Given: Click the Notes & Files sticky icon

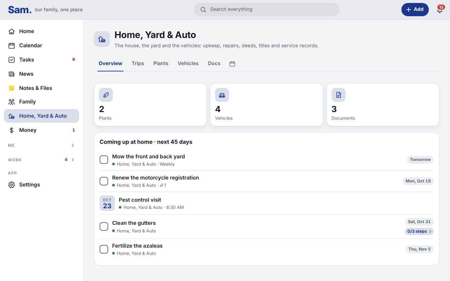Looking at the screenshot, I should tap(12, 88).
